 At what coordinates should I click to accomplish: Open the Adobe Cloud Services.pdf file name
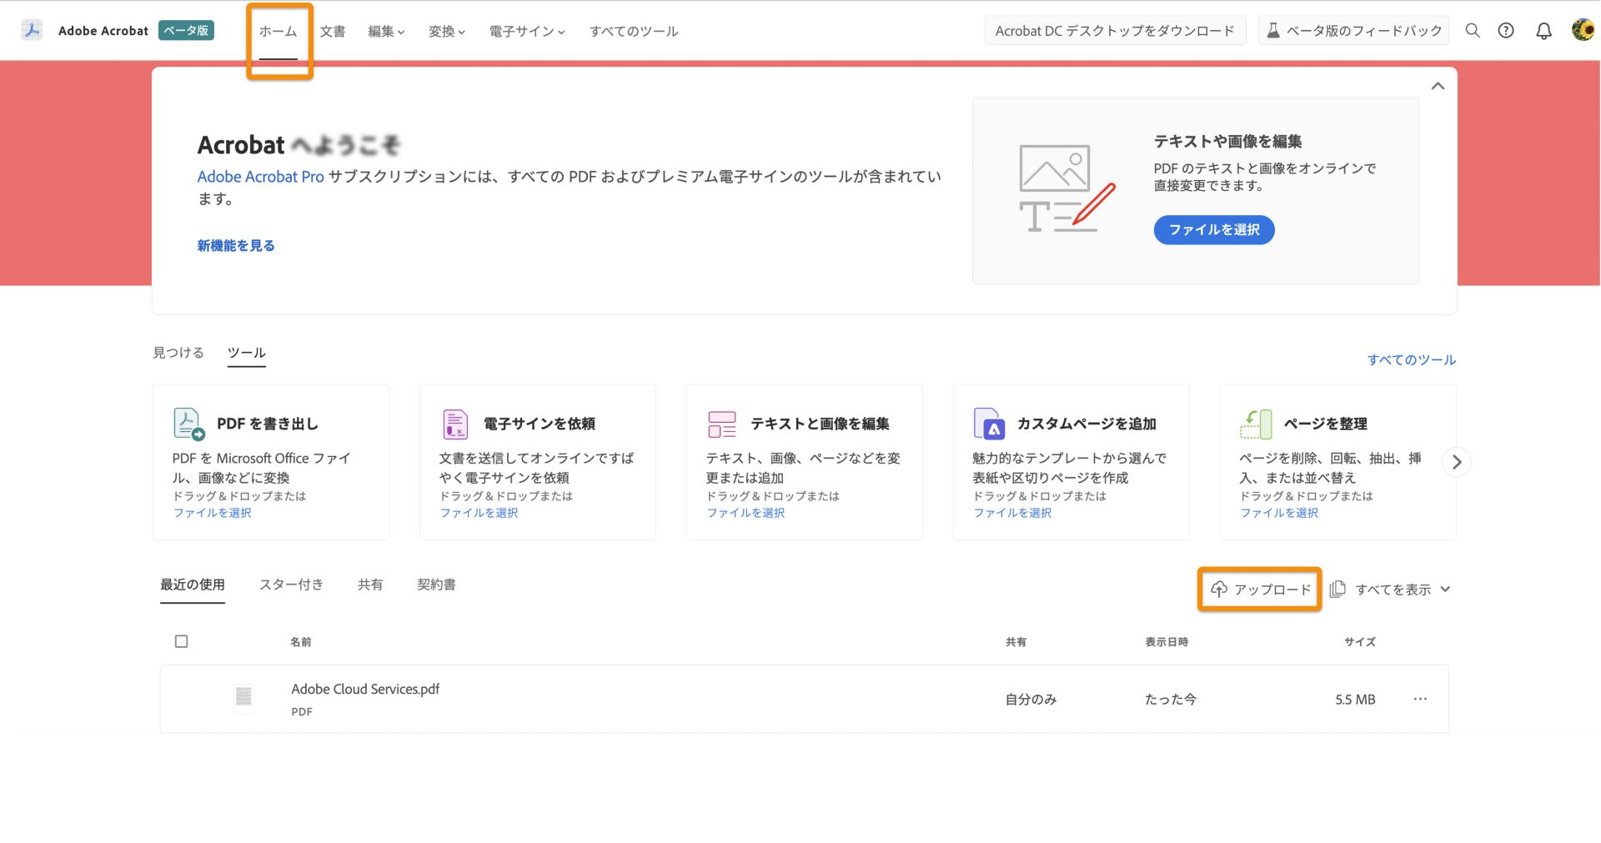(365, 690)
